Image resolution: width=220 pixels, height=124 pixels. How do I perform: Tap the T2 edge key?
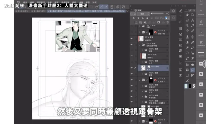pos(201,74)
